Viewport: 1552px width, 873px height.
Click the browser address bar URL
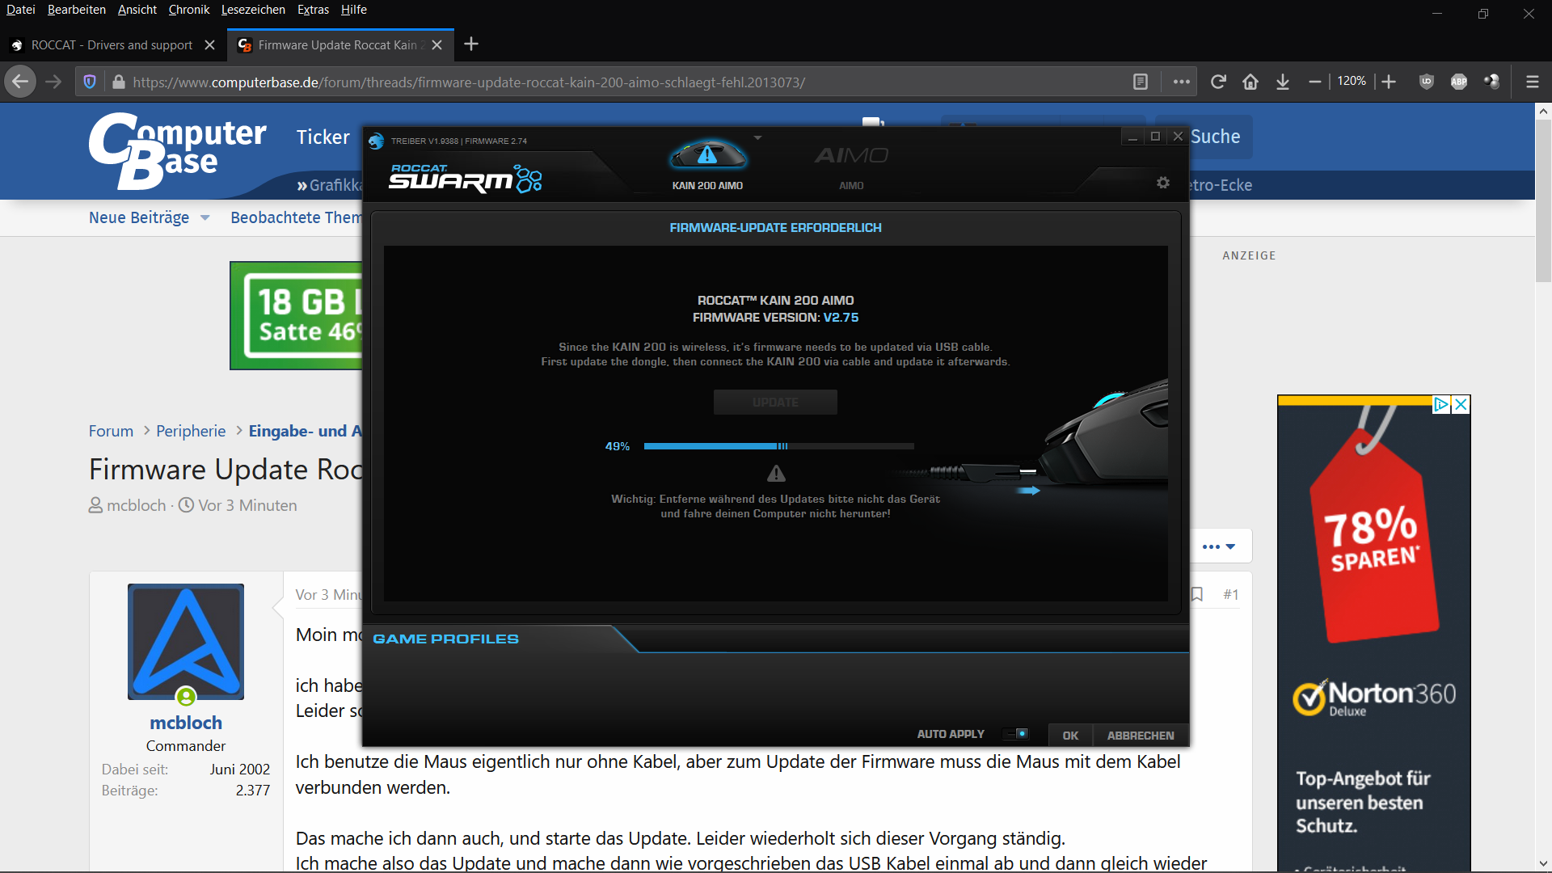pyautogui.click(x=469, y=82)
